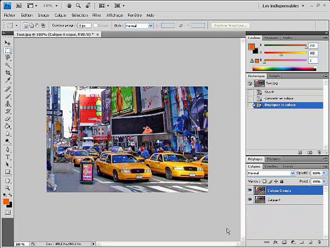
Task: Choose Add to selection mode
Action: (x=31, y=25)
